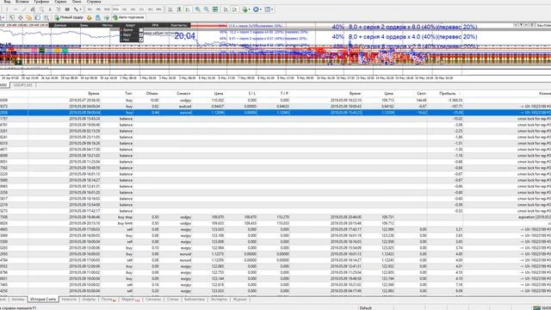Switch to the USDJPY,M5 chart tab
The height and width of the screenshot is (310, 551).
click(23, 85)
